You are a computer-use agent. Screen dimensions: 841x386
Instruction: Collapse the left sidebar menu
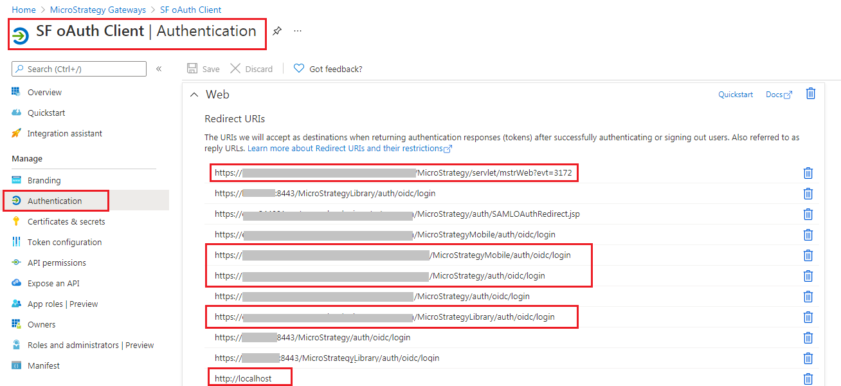pos(159,69)
